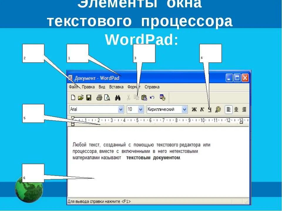Open the font size 10 dropdown arrow
The image size is (282, 211).
[x=141, y=109]
